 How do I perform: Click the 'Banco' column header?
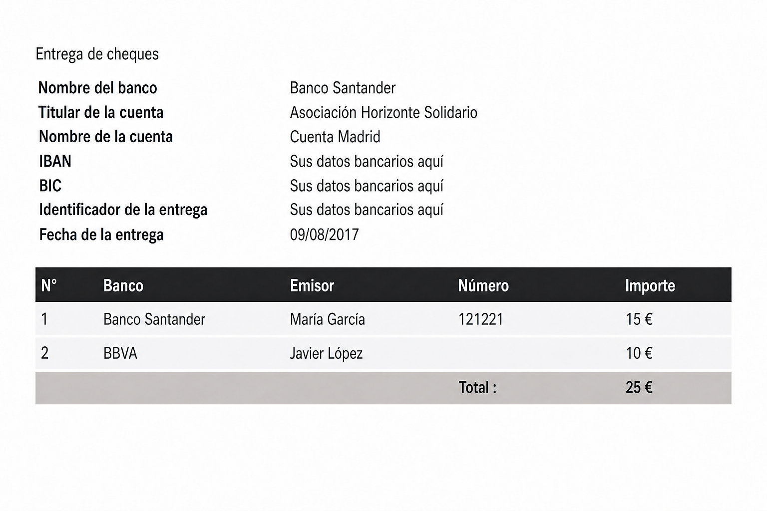pos(123,285)
